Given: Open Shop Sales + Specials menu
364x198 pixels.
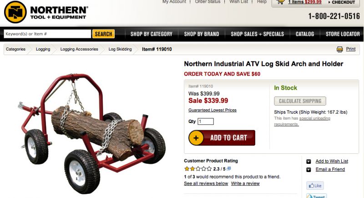Looking at the screenshot, I should click(x=257, y=34).
